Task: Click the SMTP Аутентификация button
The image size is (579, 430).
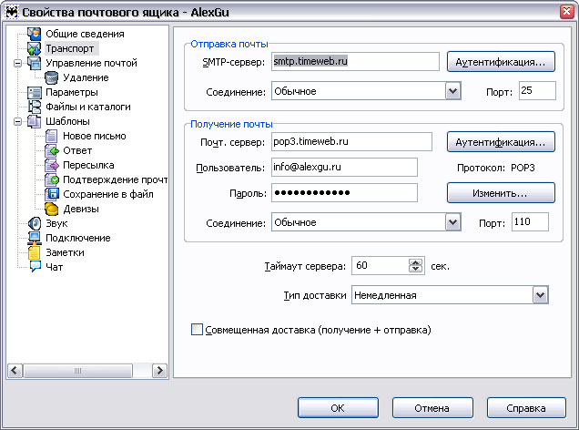Action: (x=501, y=62)
